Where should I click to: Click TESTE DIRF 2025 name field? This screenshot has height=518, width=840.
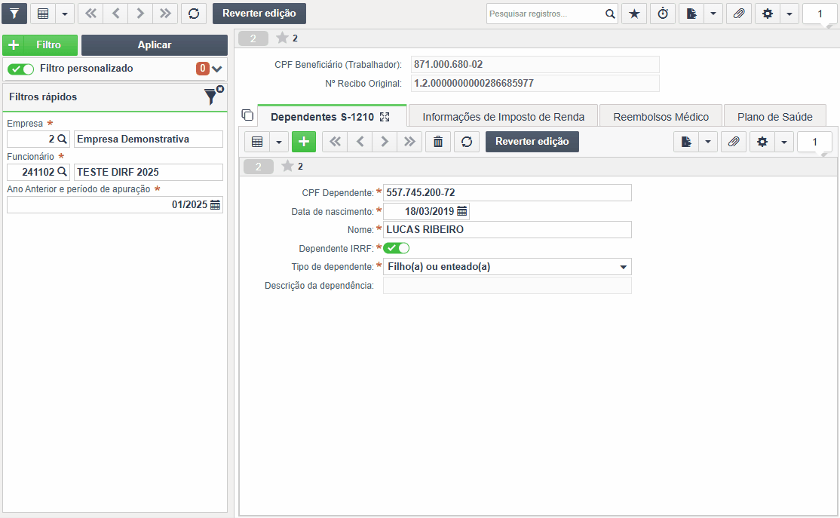149,172
